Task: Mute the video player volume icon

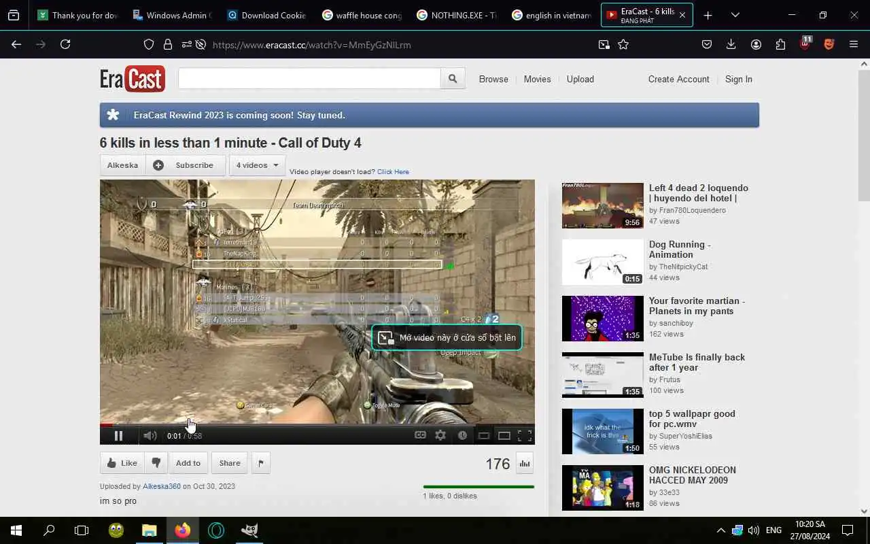Action: 150,436
